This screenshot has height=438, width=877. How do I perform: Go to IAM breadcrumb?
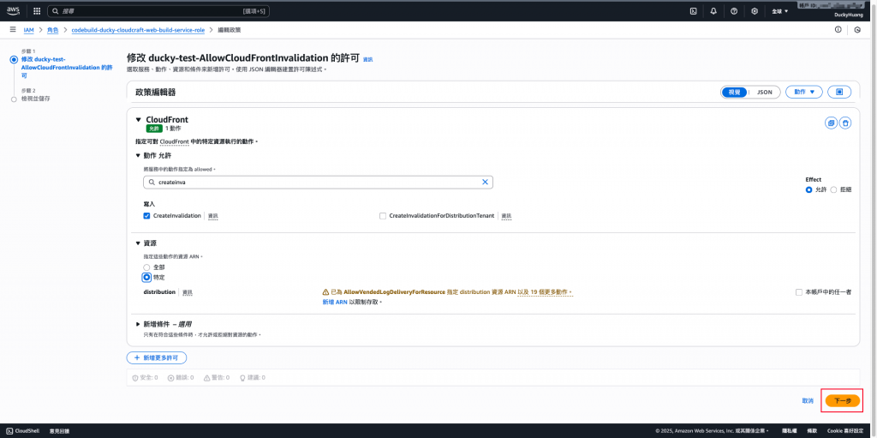(x=28, y=30)
